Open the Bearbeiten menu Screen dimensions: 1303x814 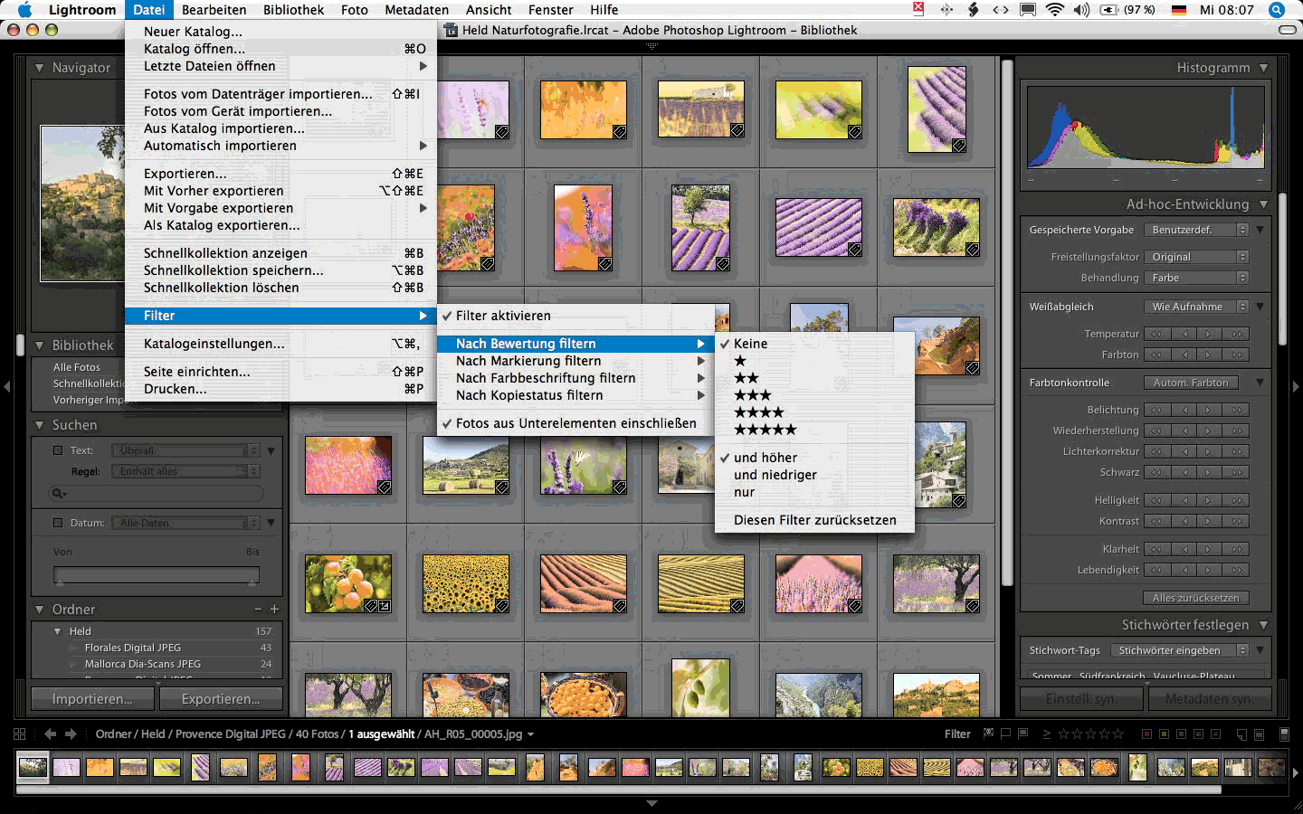click(x=214, y=10)
